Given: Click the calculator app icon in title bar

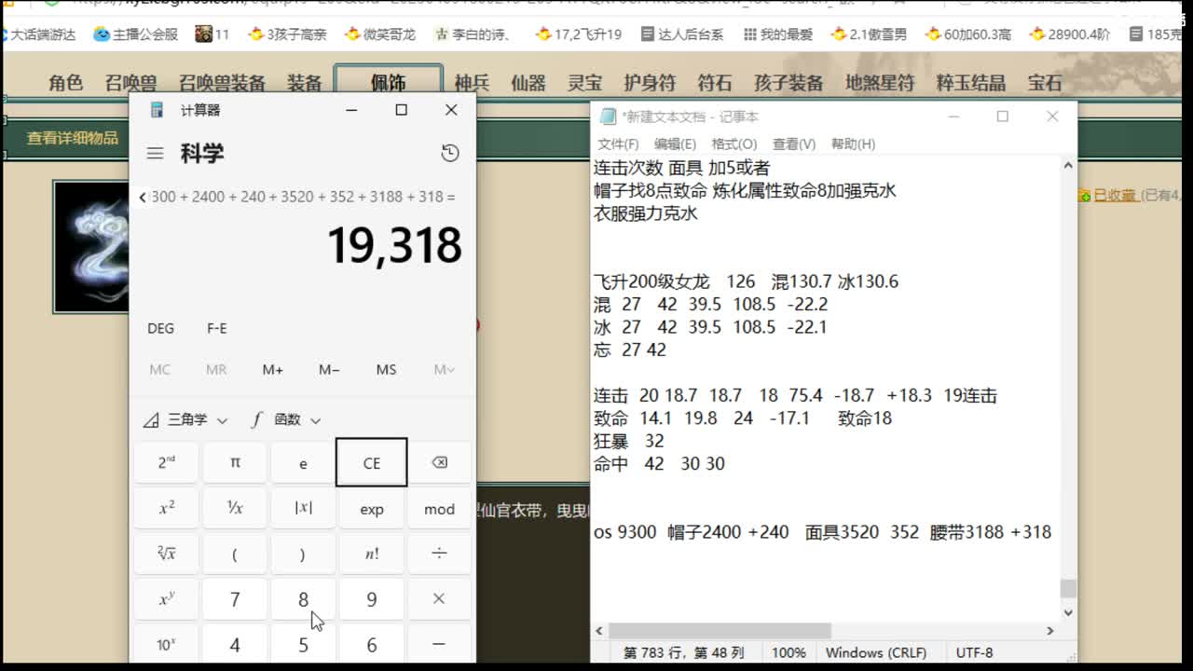Looking at the screenshot, I should point(156,110).
